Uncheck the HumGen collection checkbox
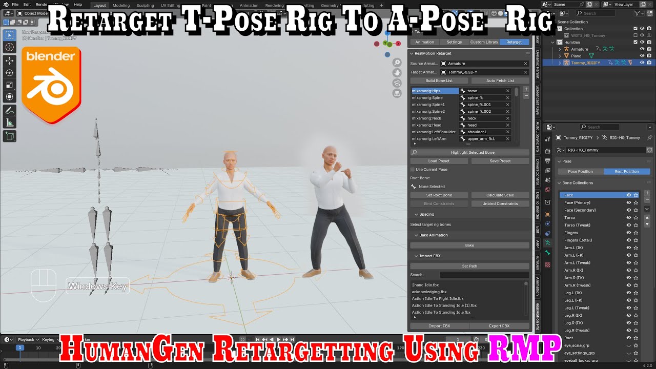656x369 pixels. coord(636,43)
